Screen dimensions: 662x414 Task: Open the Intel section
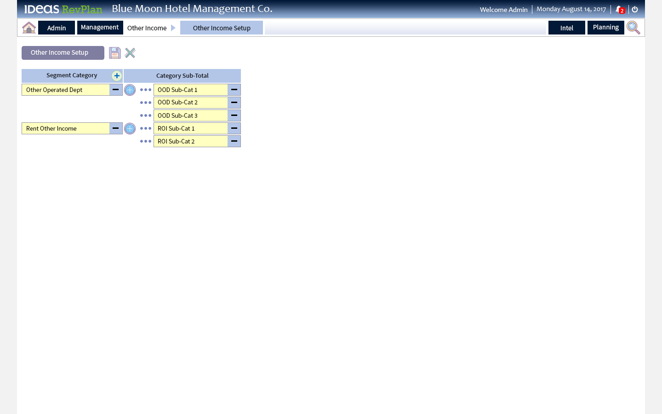pos(566,28)
